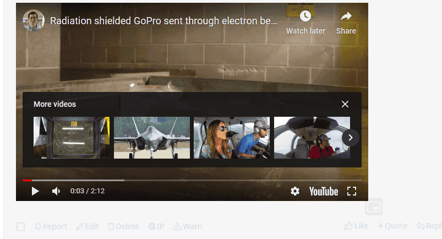Select the fighter jet video thumbnail

tap(152, 138)
